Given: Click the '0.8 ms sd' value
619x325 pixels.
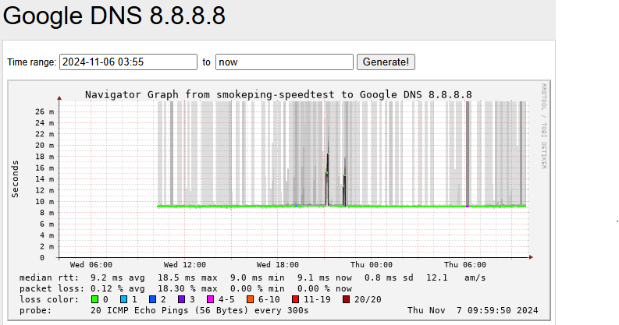Looking at the screenshot, I should pos(389,277).
